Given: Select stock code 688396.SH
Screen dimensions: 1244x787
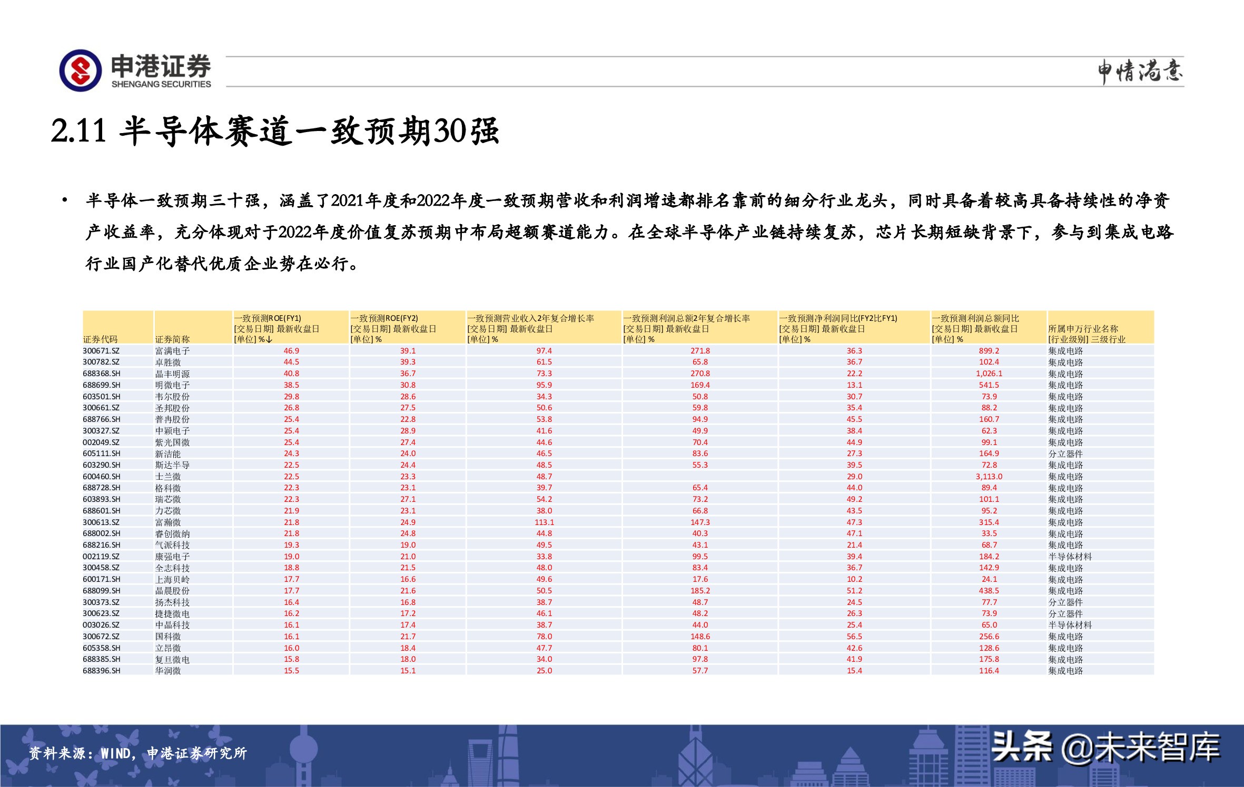Looking at the screenshot, I should tap(101, 671).
